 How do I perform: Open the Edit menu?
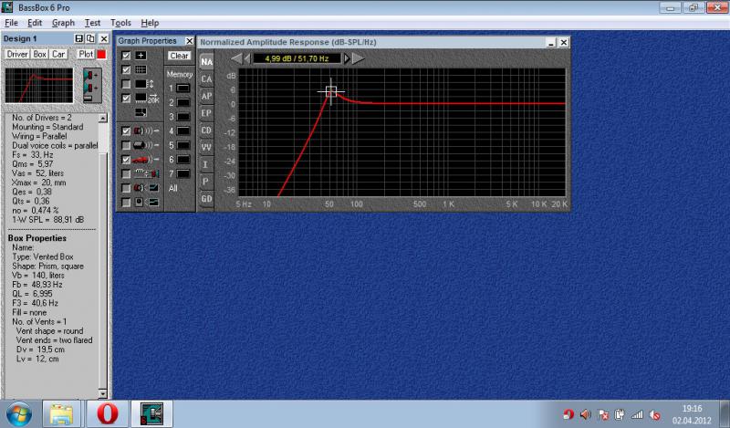coord(35,23)
